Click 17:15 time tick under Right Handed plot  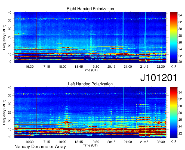46,67
